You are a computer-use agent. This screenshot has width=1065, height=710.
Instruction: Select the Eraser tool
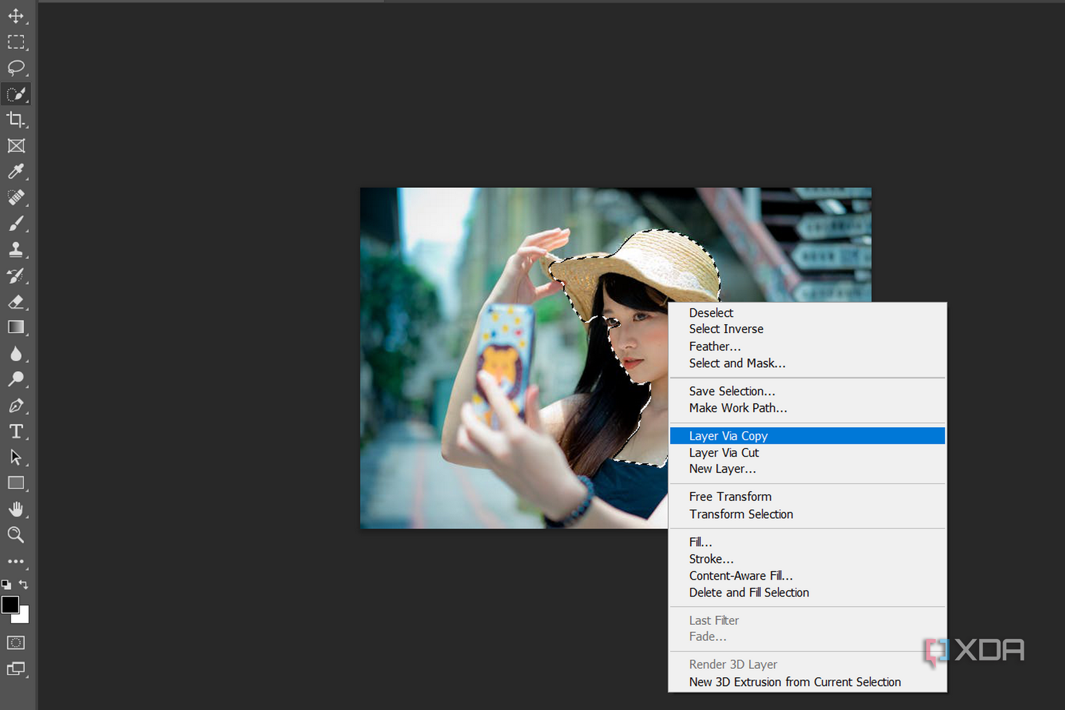16,302
